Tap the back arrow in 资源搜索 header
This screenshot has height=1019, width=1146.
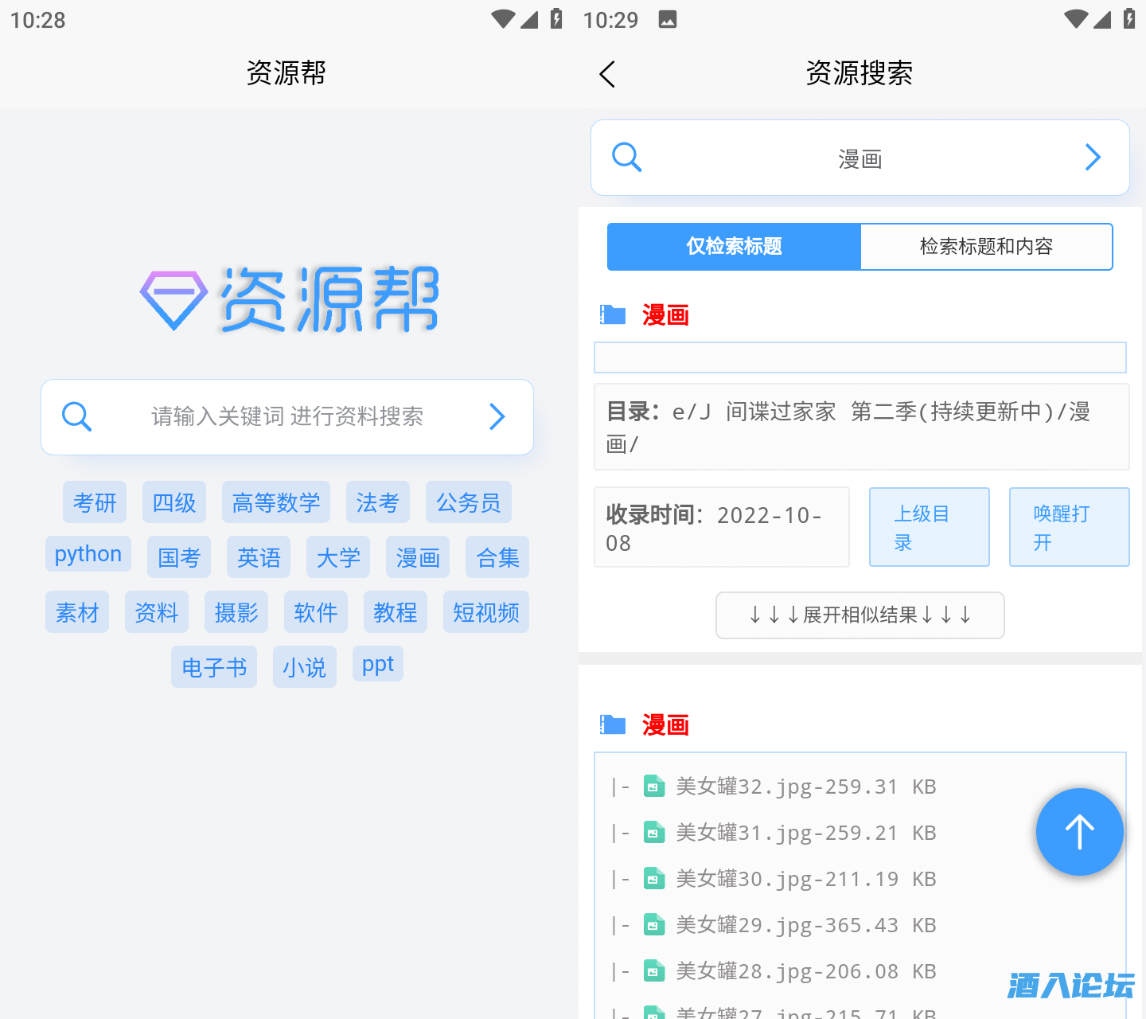pyautogui.click(x=607, y=74)
